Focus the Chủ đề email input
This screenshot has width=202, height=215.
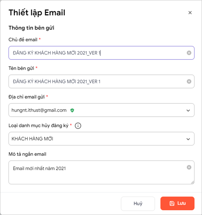point(101,53)
